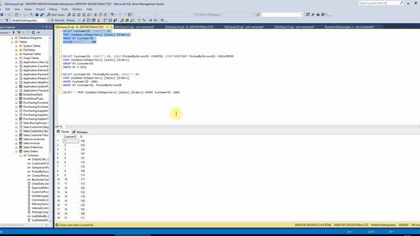This screenshot has height=236, width=420.
Task: Click the Toolbox icon near wrench
Action: (318, 14)
